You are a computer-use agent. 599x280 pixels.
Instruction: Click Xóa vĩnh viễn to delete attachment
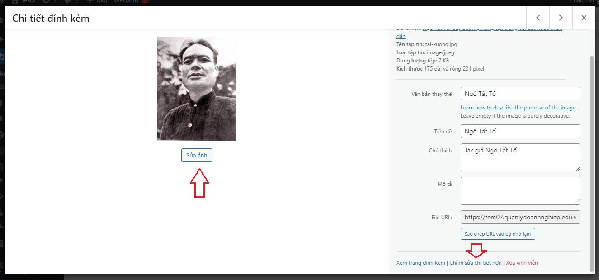[x=522, y=263]
